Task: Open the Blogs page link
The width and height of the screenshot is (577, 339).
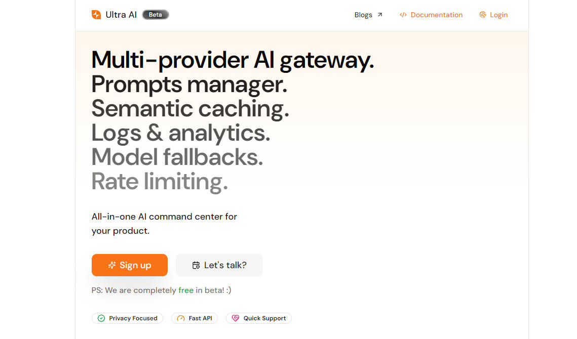Action: point(363,15)
